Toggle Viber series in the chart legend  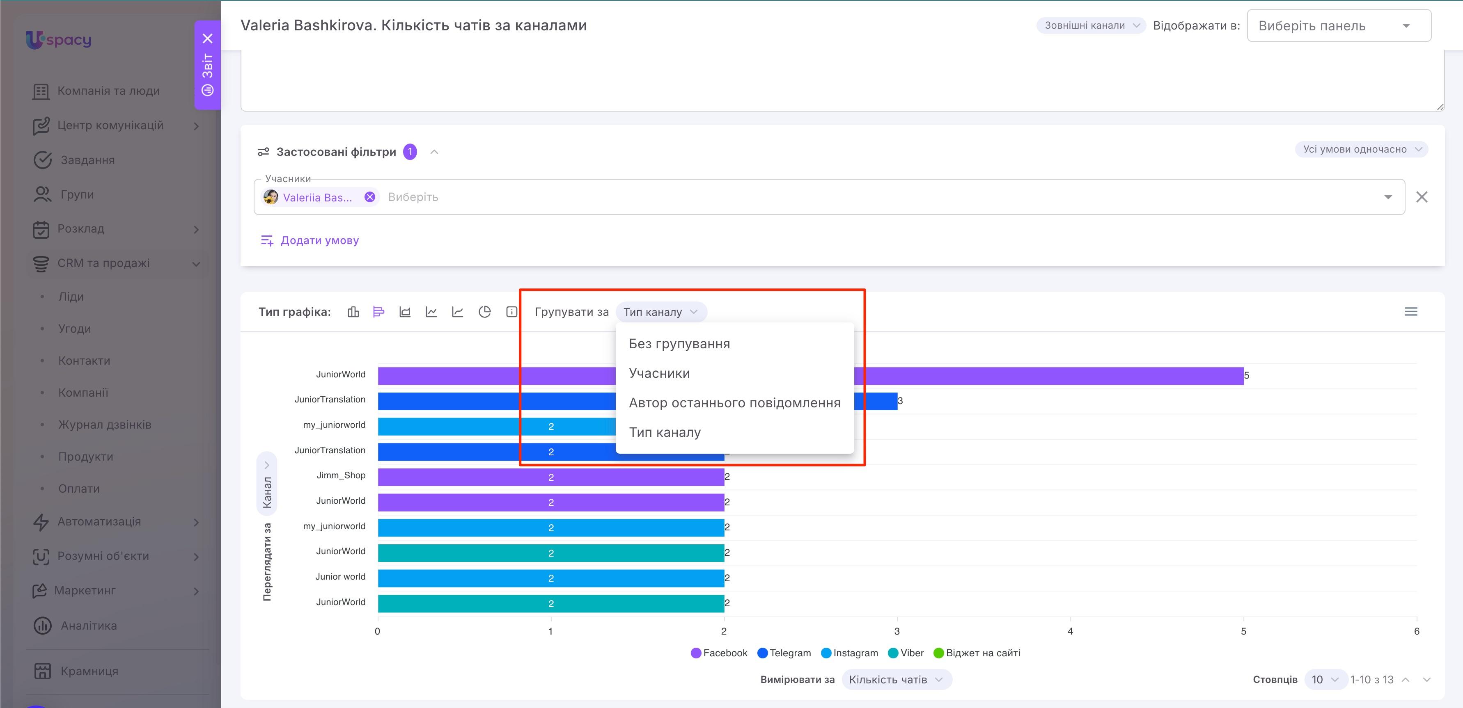(906, 653)
